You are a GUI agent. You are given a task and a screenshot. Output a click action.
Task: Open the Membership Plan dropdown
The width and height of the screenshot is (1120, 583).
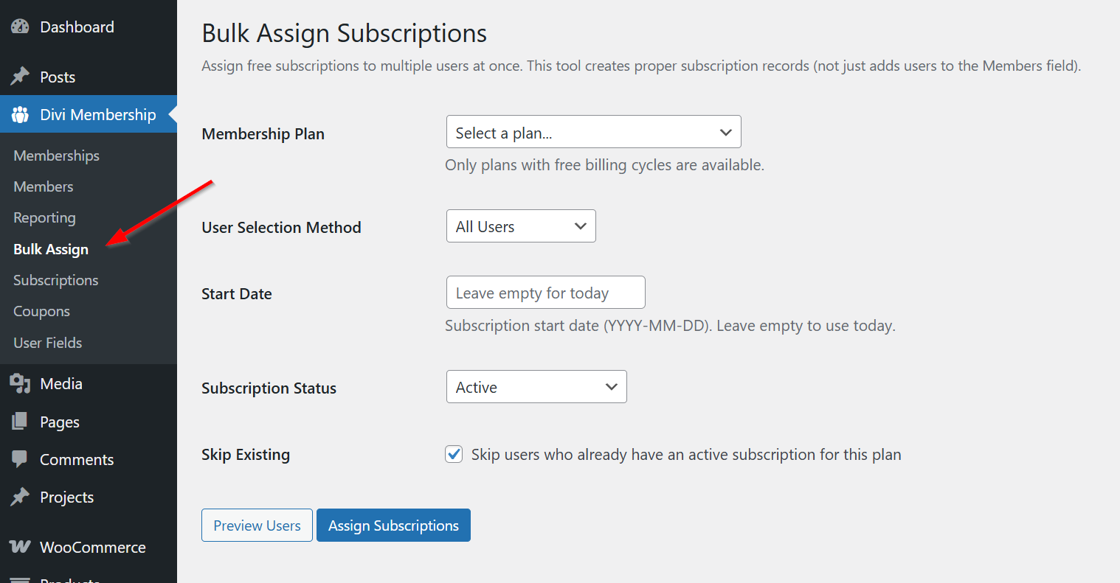[x=592, y=131]
